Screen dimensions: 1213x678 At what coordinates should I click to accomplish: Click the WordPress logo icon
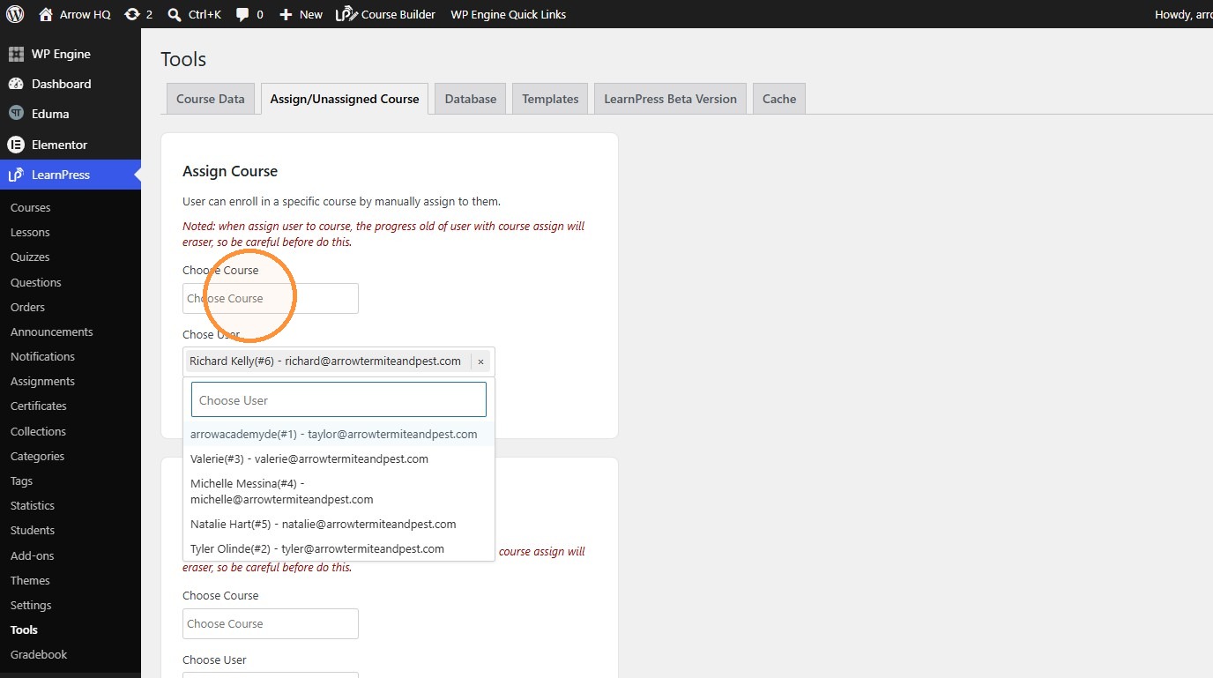coord(15,14)
